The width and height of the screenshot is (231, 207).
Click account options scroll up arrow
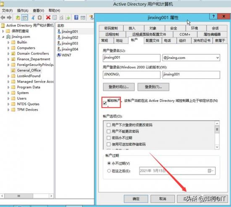click(x=217, y=123)
